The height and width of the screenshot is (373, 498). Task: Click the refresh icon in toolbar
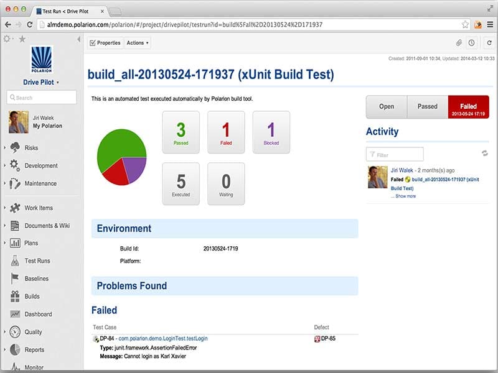click(489, 43)
